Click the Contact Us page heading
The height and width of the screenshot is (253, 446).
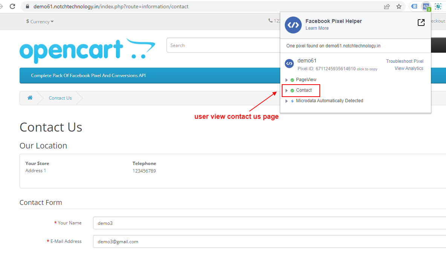[x=51, y=127]
